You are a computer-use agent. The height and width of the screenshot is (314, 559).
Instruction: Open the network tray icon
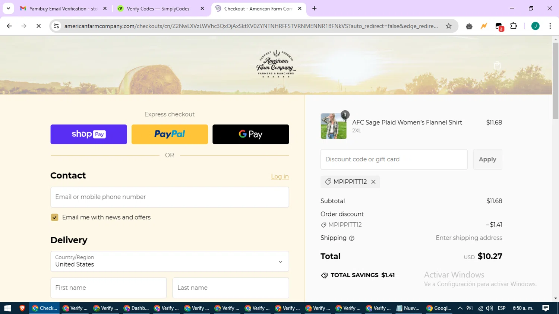point(480,308)
